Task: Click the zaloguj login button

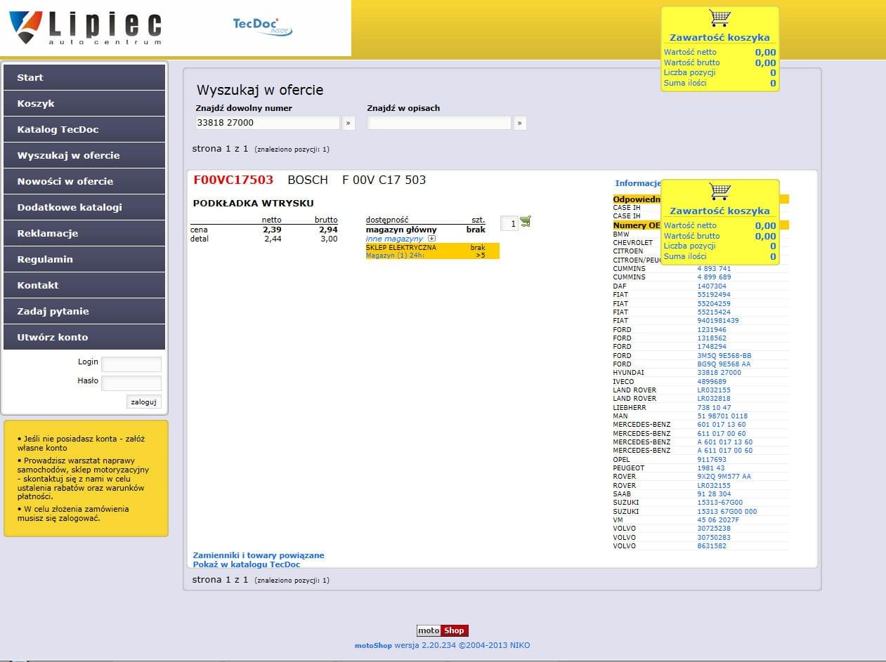Action: click(144, 402)
